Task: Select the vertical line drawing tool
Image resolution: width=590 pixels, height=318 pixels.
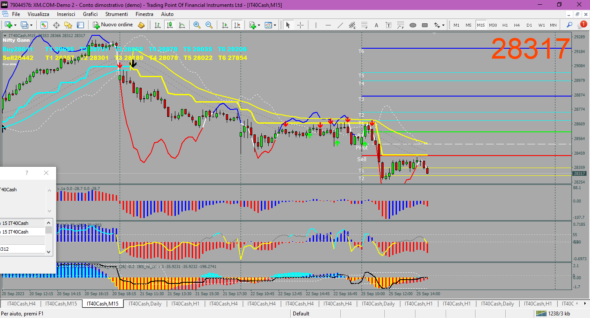Action: [316, 25]
